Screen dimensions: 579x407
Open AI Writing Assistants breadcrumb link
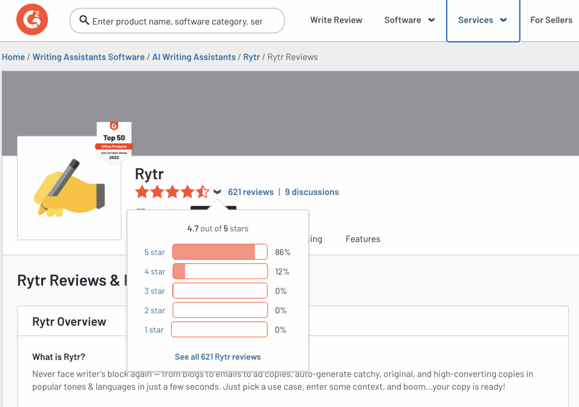[194, 57]
